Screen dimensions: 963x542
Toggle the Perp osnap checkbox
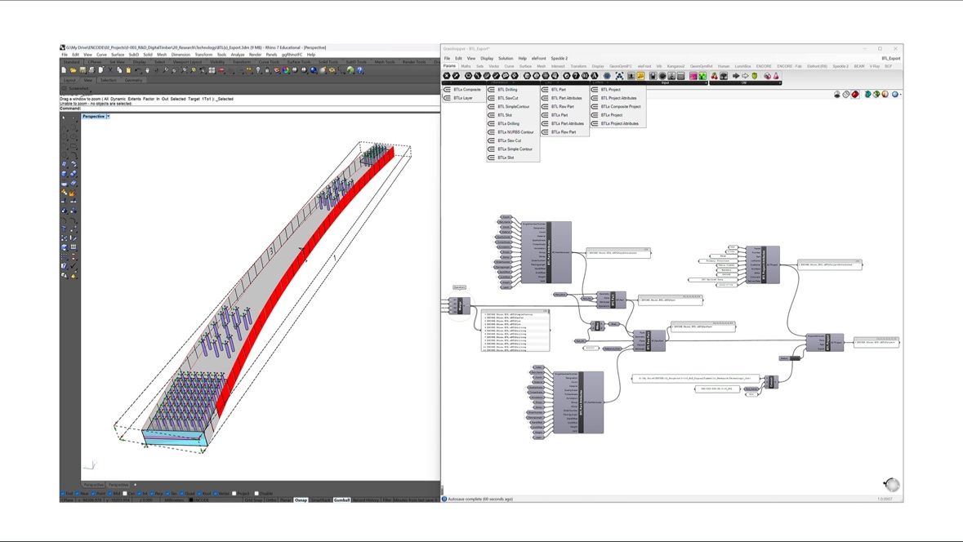153,493
